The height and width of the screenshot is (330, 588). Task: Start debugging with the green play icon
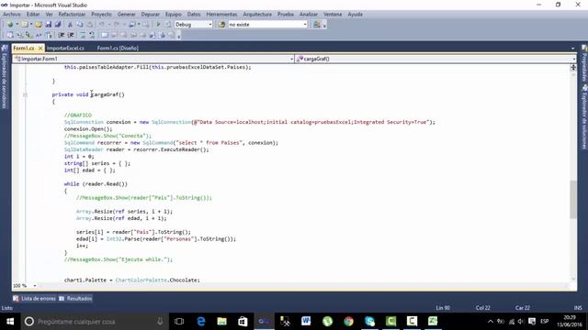[158, 25]
